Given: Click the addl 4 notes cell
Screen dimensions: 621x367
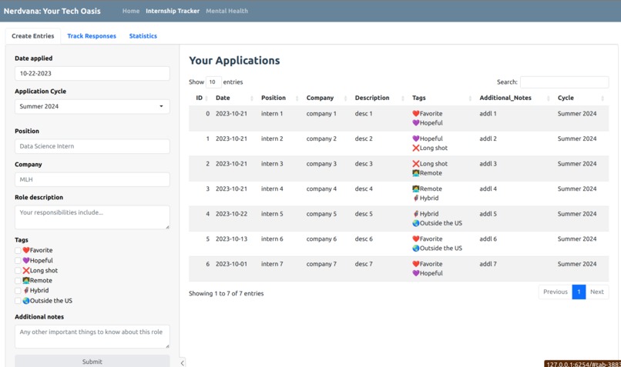Looking at the screenshot, I should pos(488,189).
